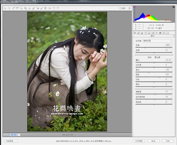Switch to the Basic panel tab

[135, 33]
